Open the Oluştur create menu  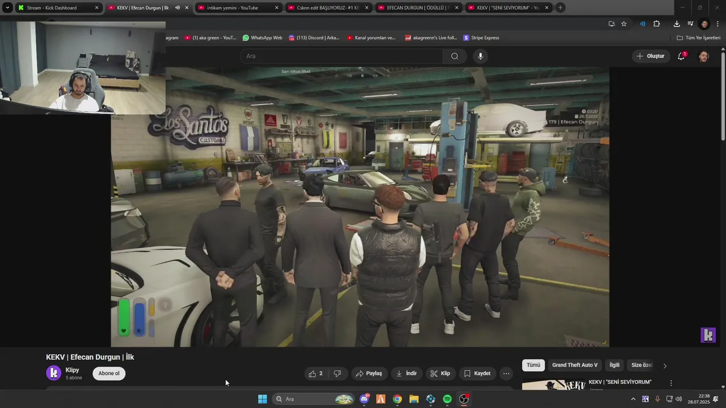[650, 56]
